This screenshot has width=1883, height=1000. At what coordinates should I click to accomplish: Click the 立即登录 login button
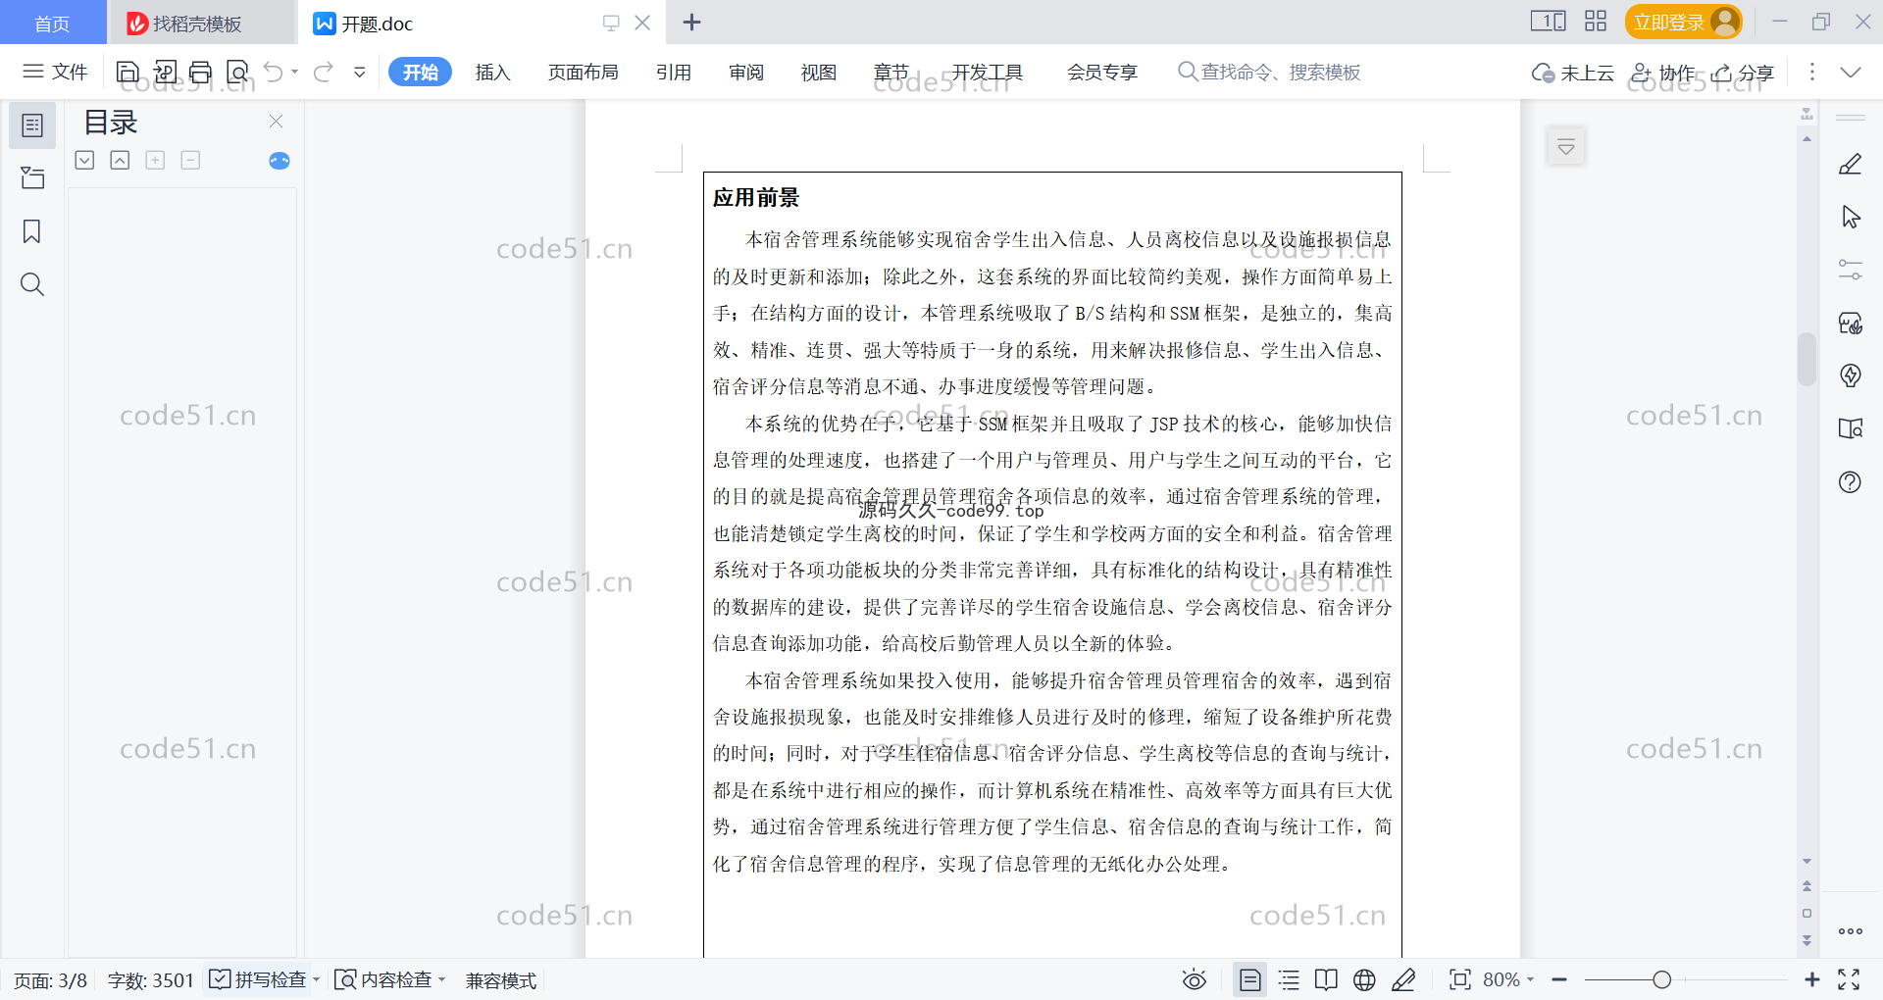coord(1683,22)
